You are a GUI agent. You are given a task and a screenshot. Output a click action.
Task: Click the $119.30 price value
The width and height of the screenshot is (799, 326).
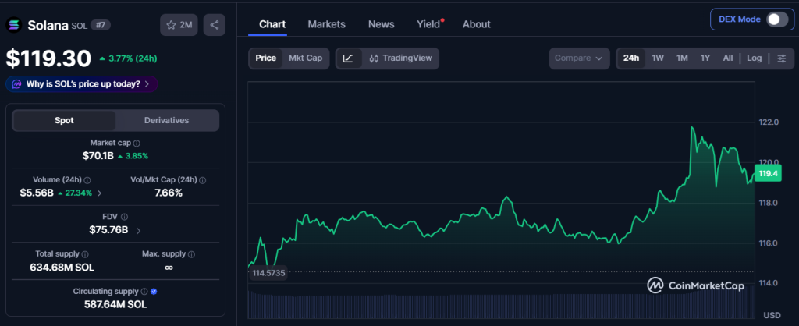pyautogui.click(x=48, y=58)
